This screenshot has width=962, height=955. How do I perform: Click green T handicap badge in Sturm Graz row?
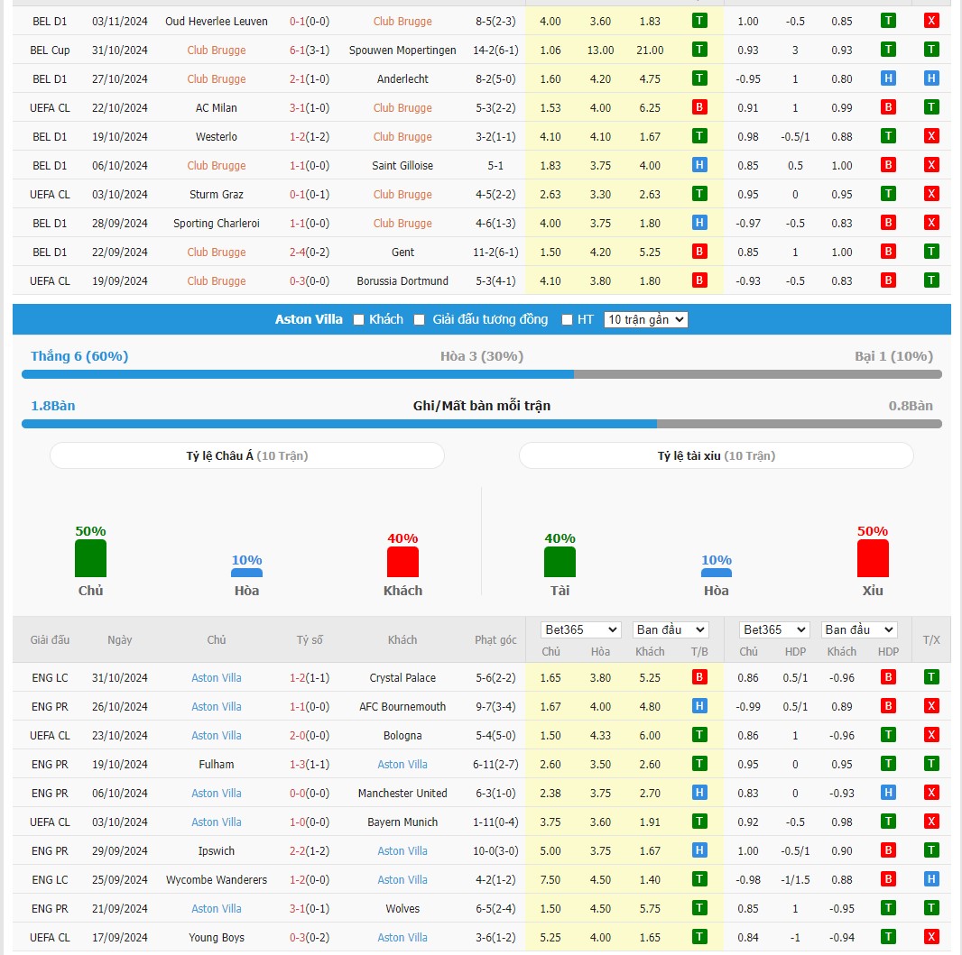tap(888, 194)
